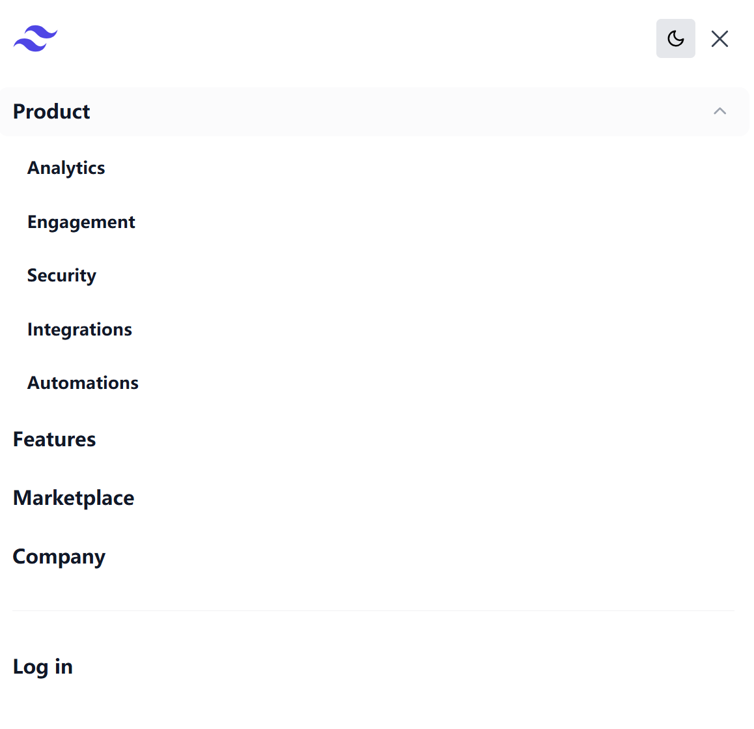
Task: Toggle dark mode with the moon button
Action: [x=675, y=38]
